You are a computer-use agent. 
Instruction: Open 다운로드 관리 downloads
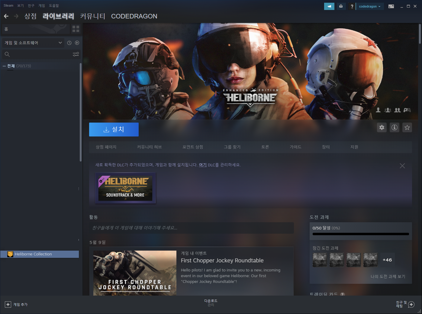[x=211, y=303]
